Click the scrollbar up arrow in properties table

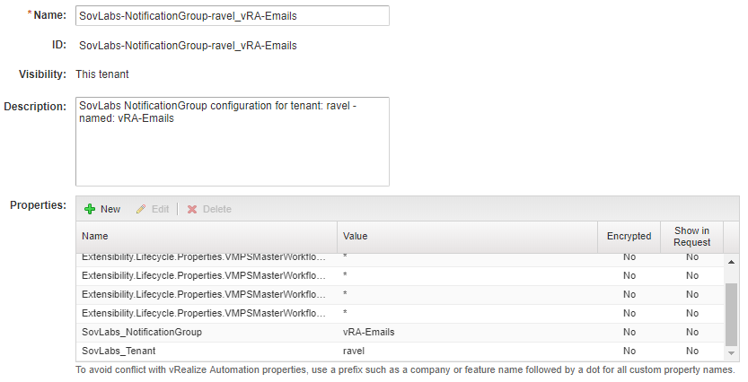point(731,259)
